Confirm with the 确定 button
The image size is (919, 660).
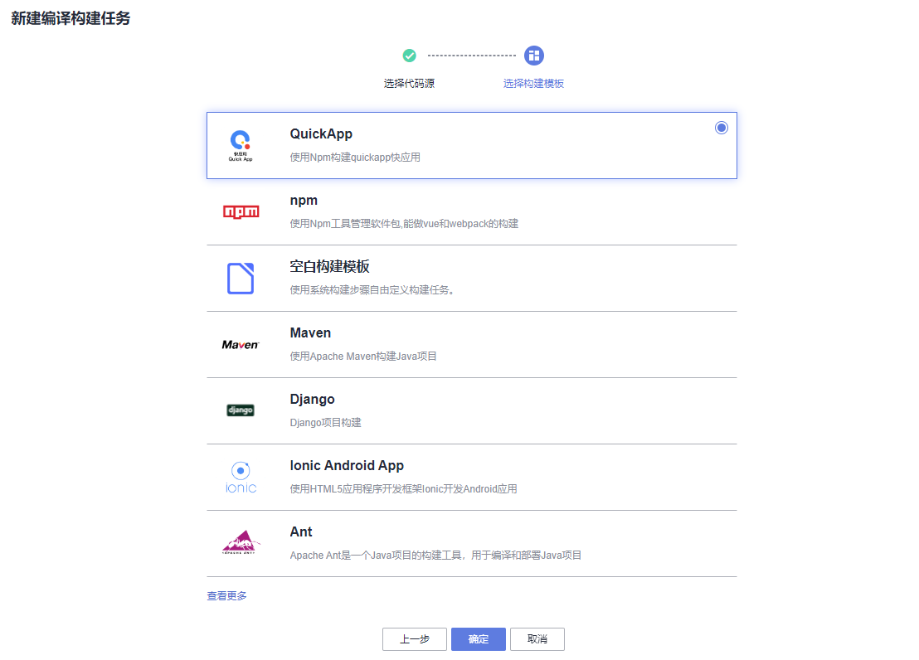click(479, 639)
